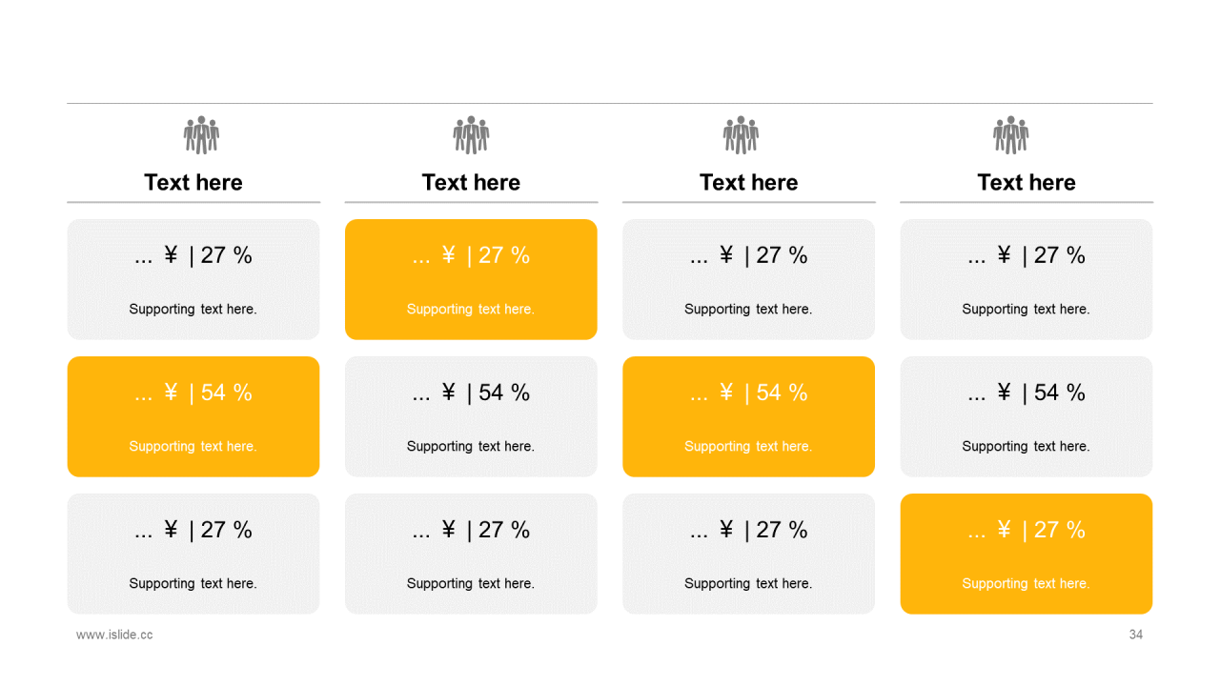The width and height of the screenshot is (1220, 686).
Task: Select the fourth column's 'Text here' heading
Action: click(x=1027, y=182)
